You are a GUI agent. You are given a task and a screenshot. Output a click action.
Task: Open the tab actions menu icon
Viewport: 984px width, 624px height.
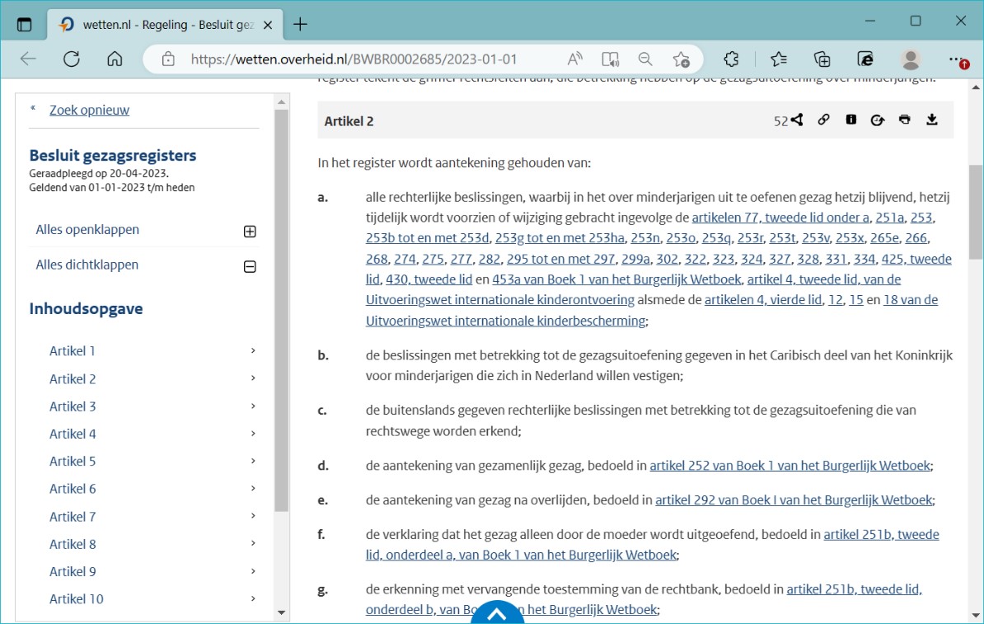coord(24,25)
